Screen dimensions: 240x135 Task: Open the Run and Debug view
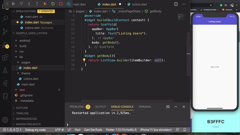coord(5,45)
